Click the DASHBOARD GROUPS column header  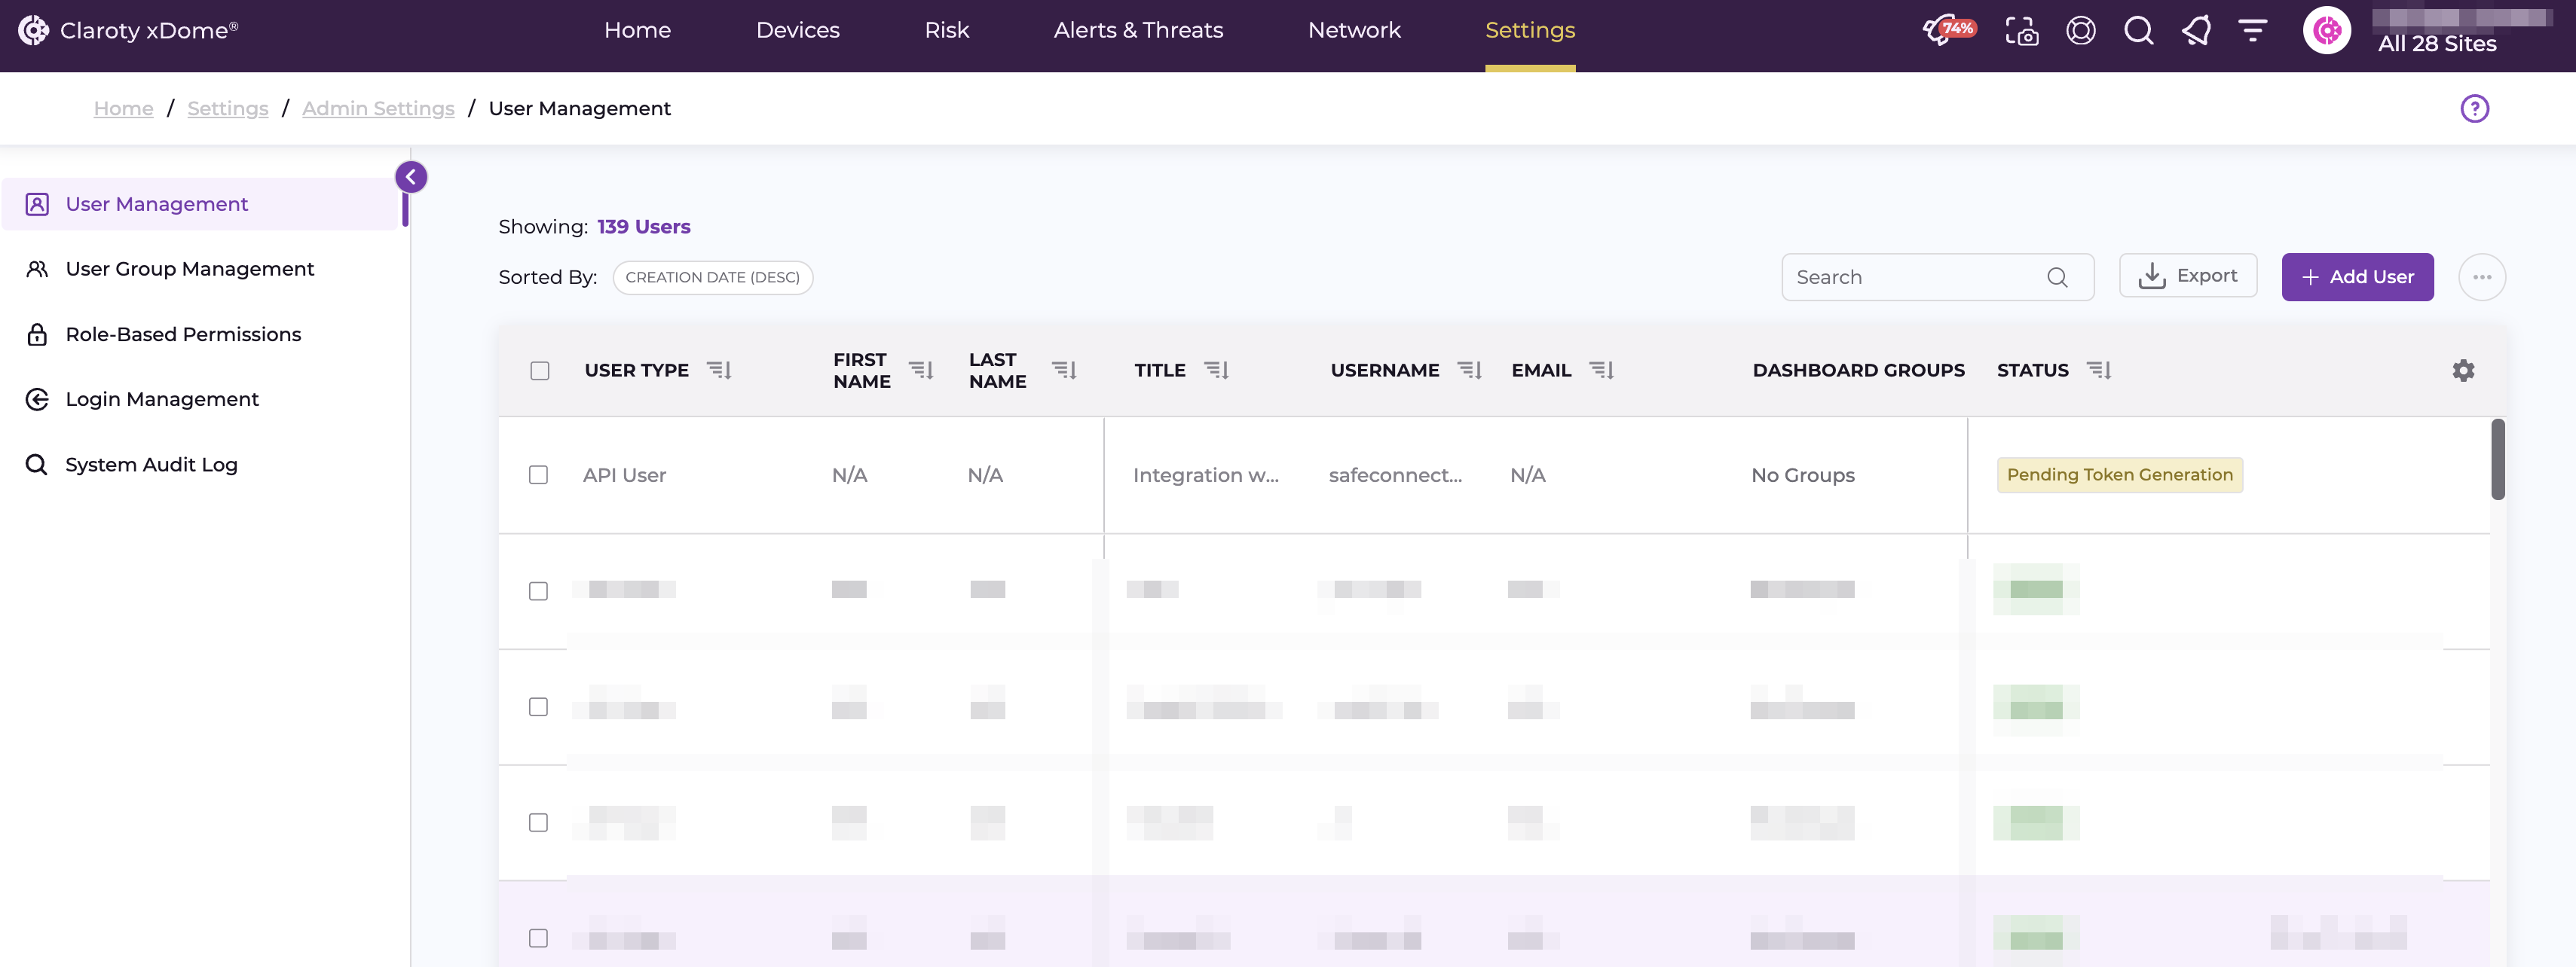(1858, 371)
